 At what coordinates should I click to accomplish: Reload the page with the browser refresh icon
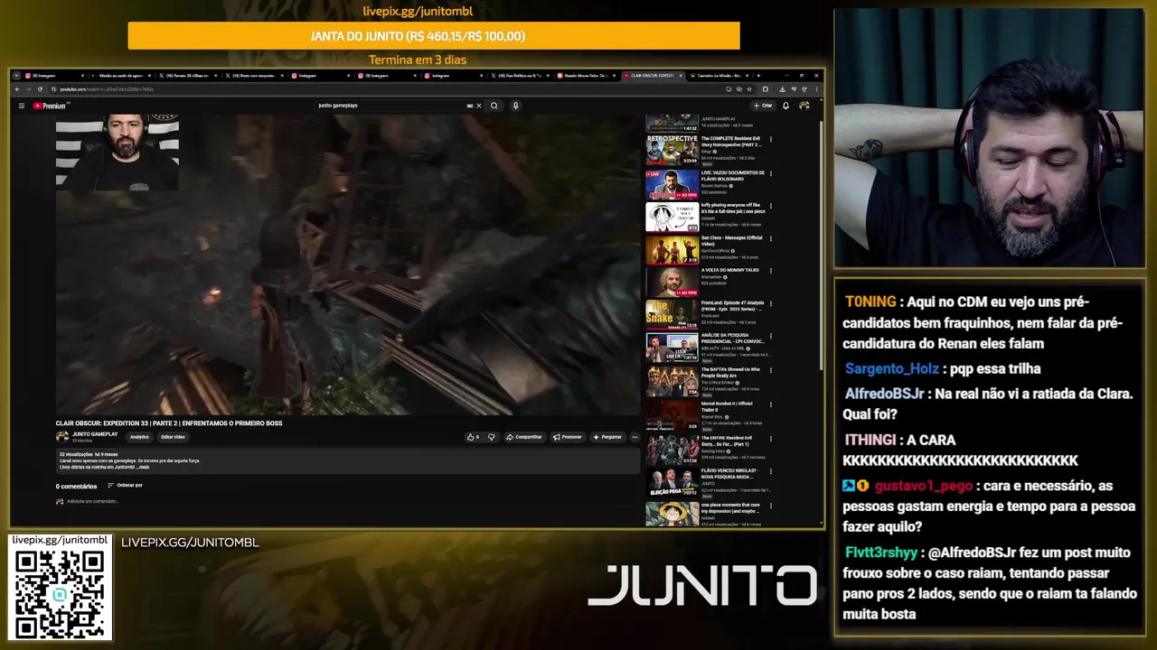click(x=40, y=89)
